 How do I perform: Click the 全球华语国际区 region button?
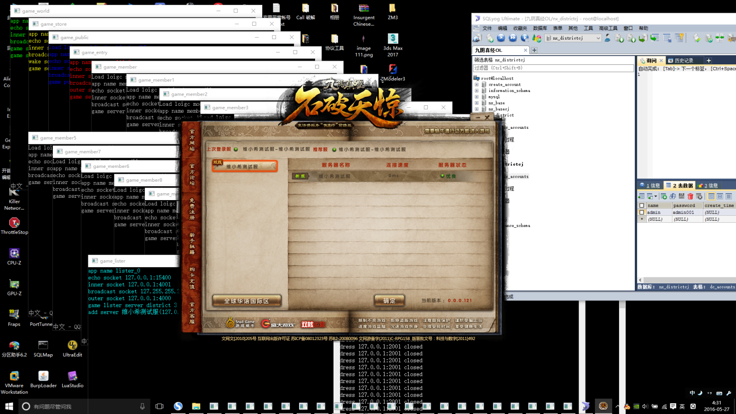point(247,301)
